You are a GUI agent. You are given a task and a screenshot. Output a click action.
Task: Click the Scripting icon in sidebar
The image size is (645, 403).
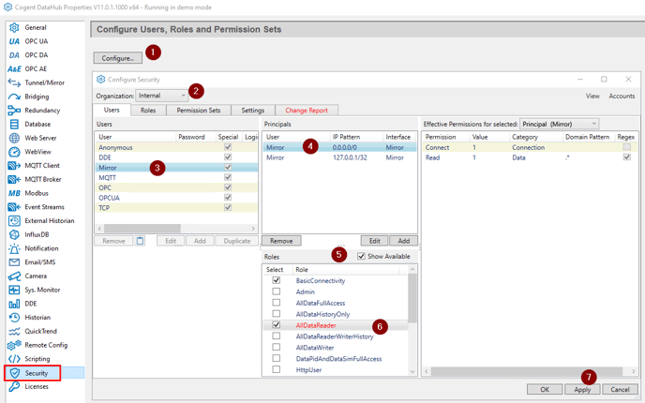point(14,359)
